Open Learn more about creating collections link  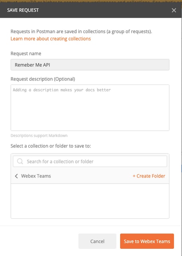[x=51, y=39]
